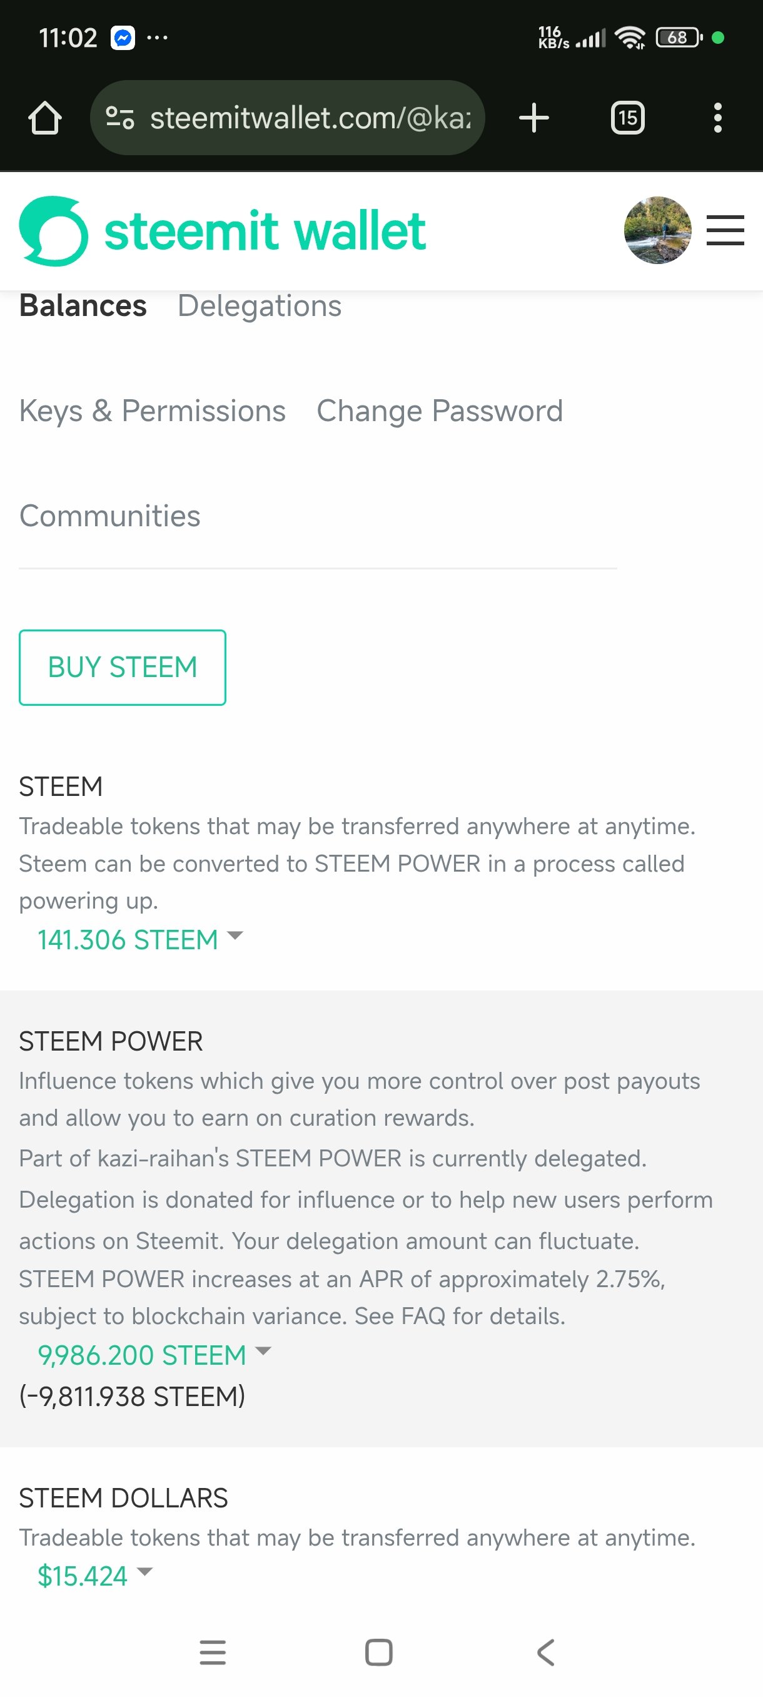
Task: Open the tab switcher showing 15
Action: pos(627,118)
